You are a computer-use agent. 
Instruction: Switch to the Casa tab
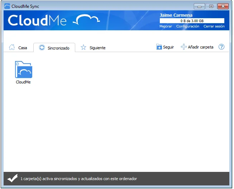pos(18,47)
